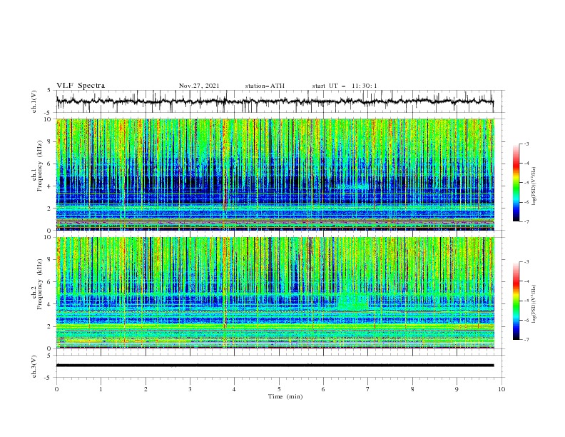Click the '-3' label on ch.1 color bar
Screen dimensions: 565x437
[526, 144]
